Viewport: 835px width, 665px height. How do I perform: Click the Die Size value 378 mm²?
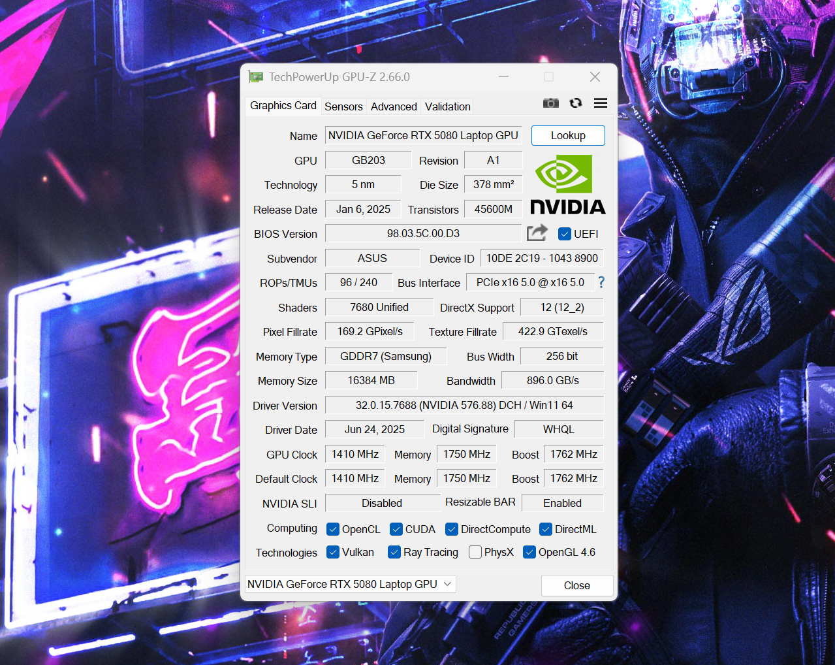pyautogui.click(x=494, y=184)
